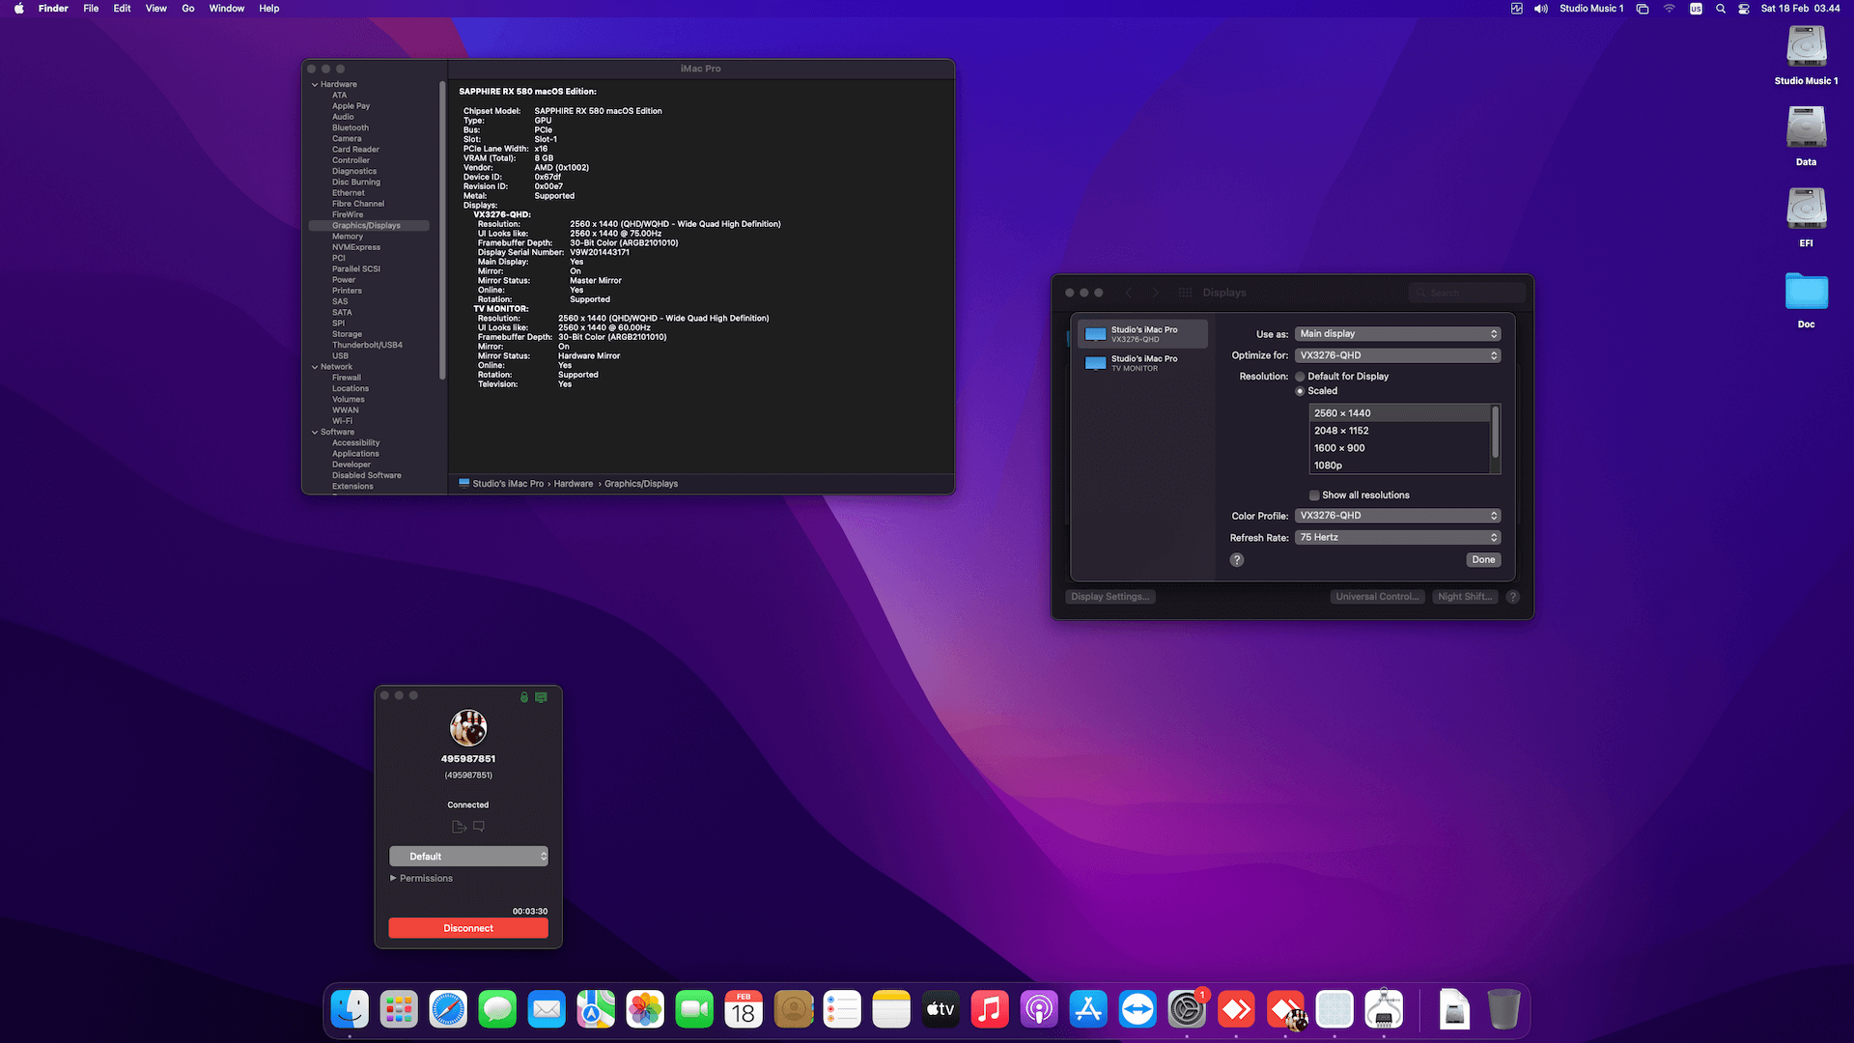The height and width of the screenshot is (1043, 1854).
Task: Click the Disconnect button in AnyDesk
Action: [467, 927]
